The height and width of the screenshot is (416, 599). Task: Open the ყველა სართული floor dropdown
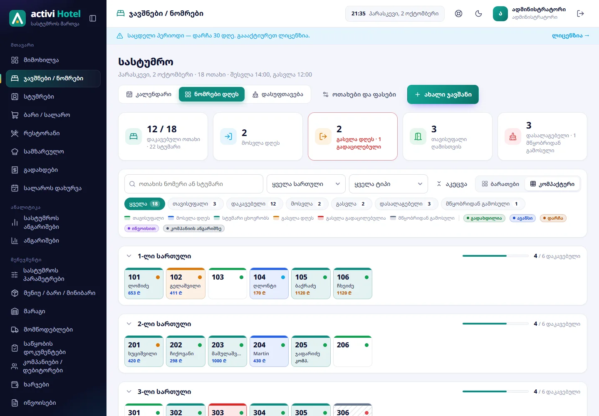(306, 184)
